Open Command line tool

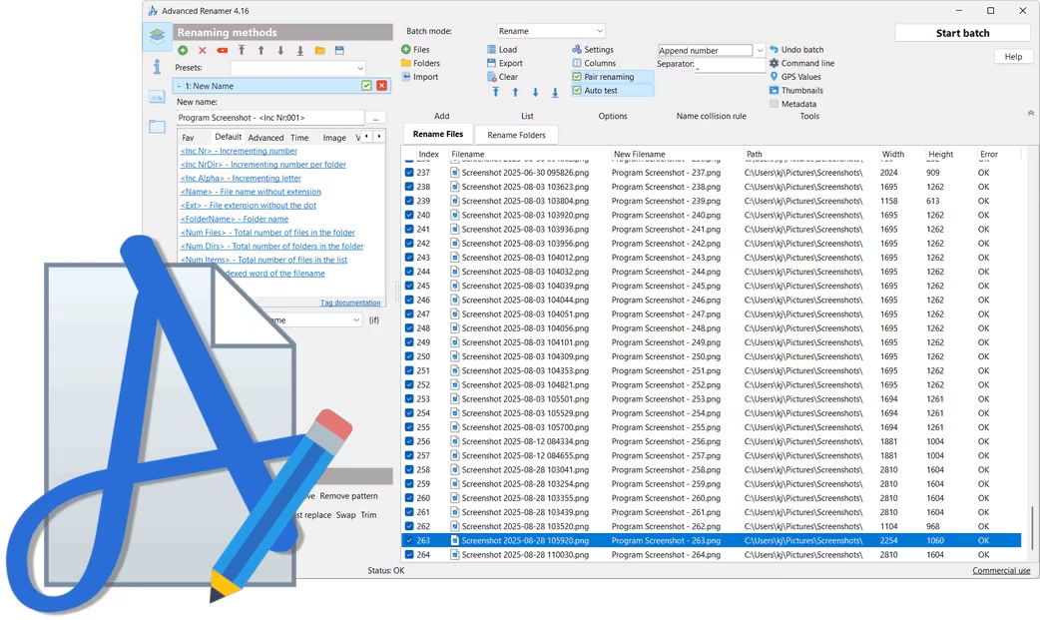(x=774, y=63)
